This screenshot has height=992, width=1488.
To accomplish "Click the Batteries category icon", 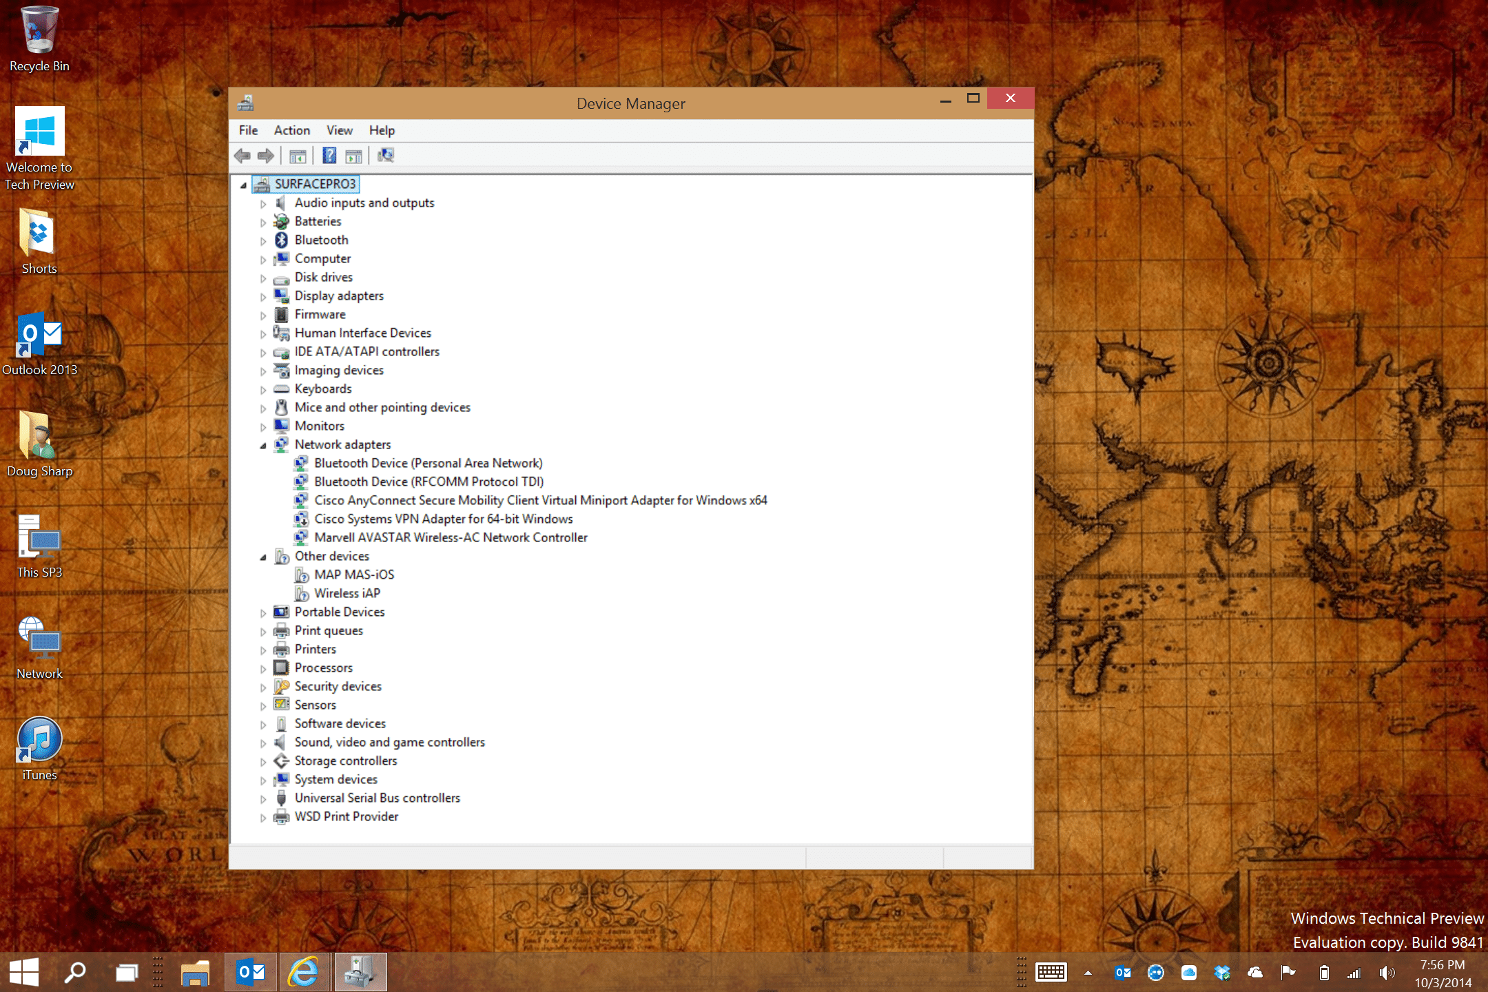I will (281, 221).
